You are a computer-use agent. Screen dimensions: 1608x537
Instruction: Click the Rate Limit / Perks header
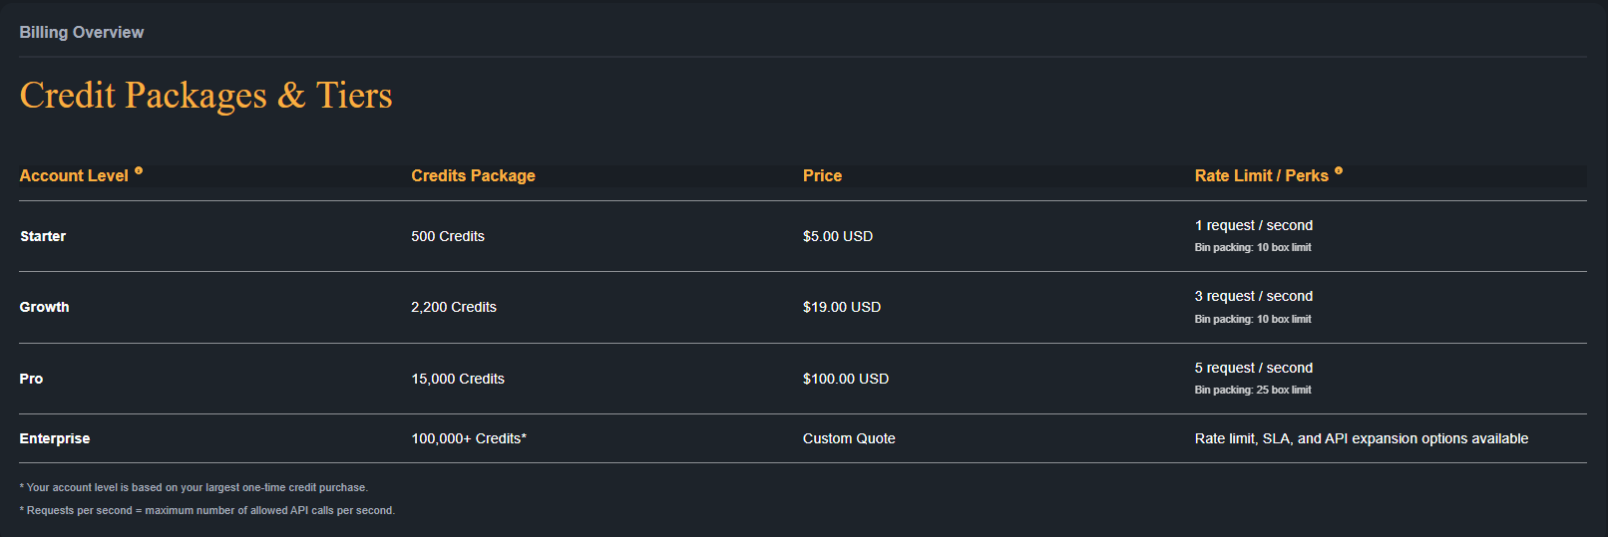point(1262,175)
